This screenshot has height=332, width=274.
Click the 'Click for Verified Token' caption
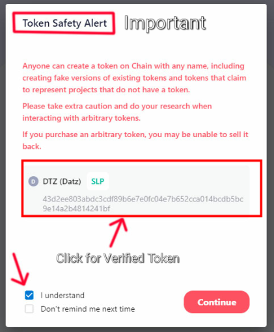(x=118, y=259)
